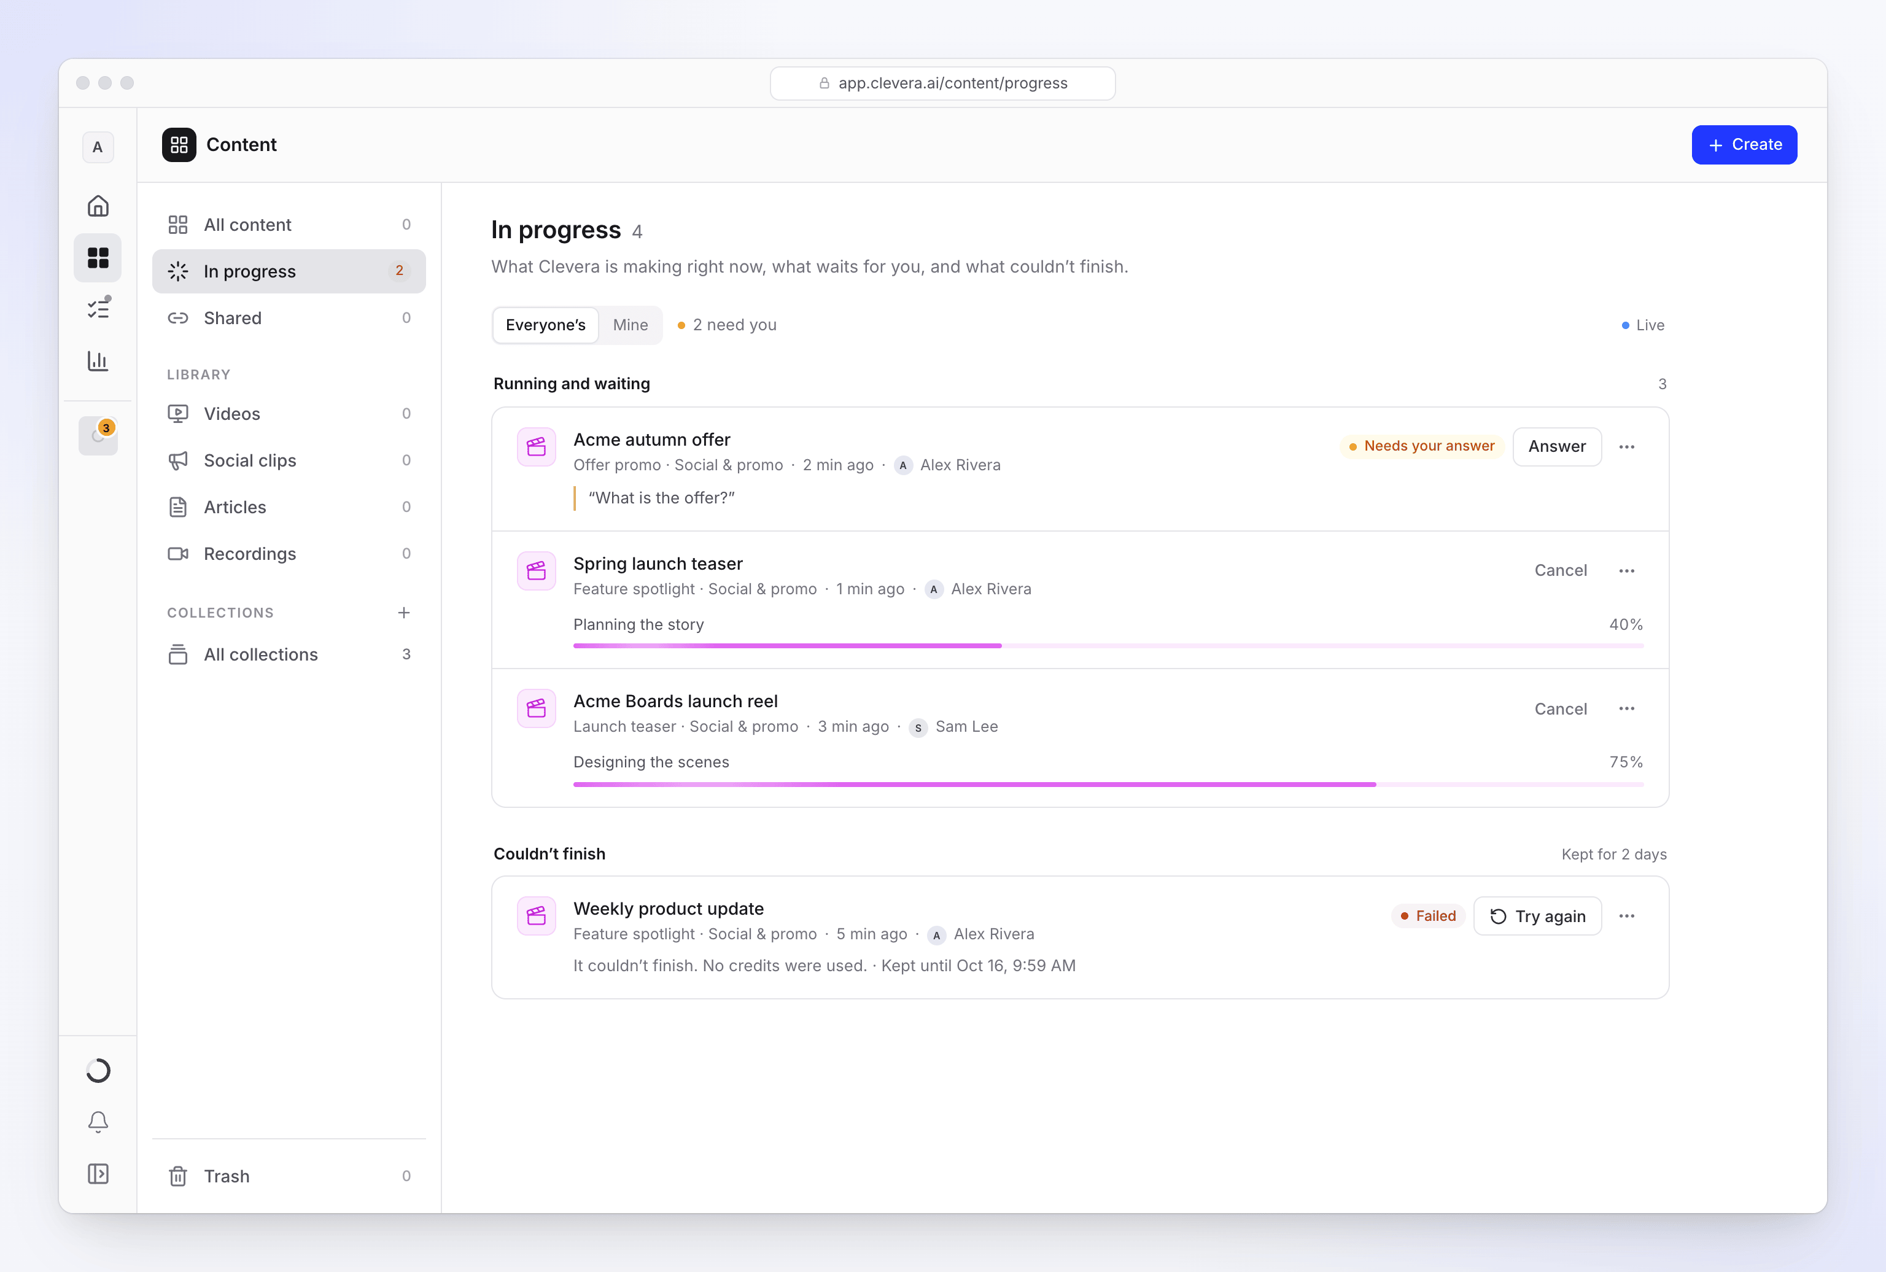Open Shared in sidebar

click(x=289, y=318)
